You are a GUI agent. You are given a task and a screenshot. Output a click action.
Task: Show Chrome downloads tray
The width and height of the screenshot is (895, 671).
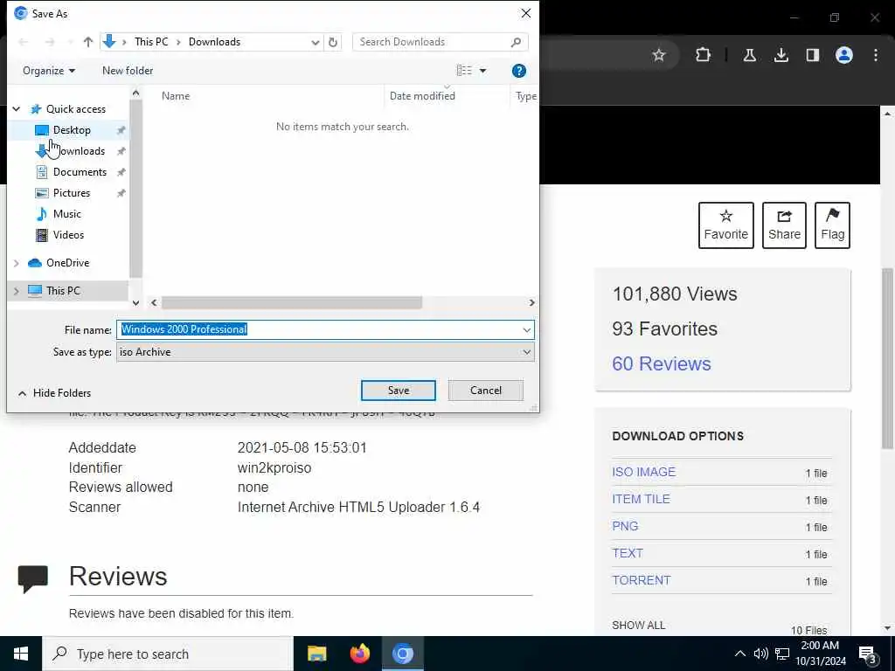[781, 55]
